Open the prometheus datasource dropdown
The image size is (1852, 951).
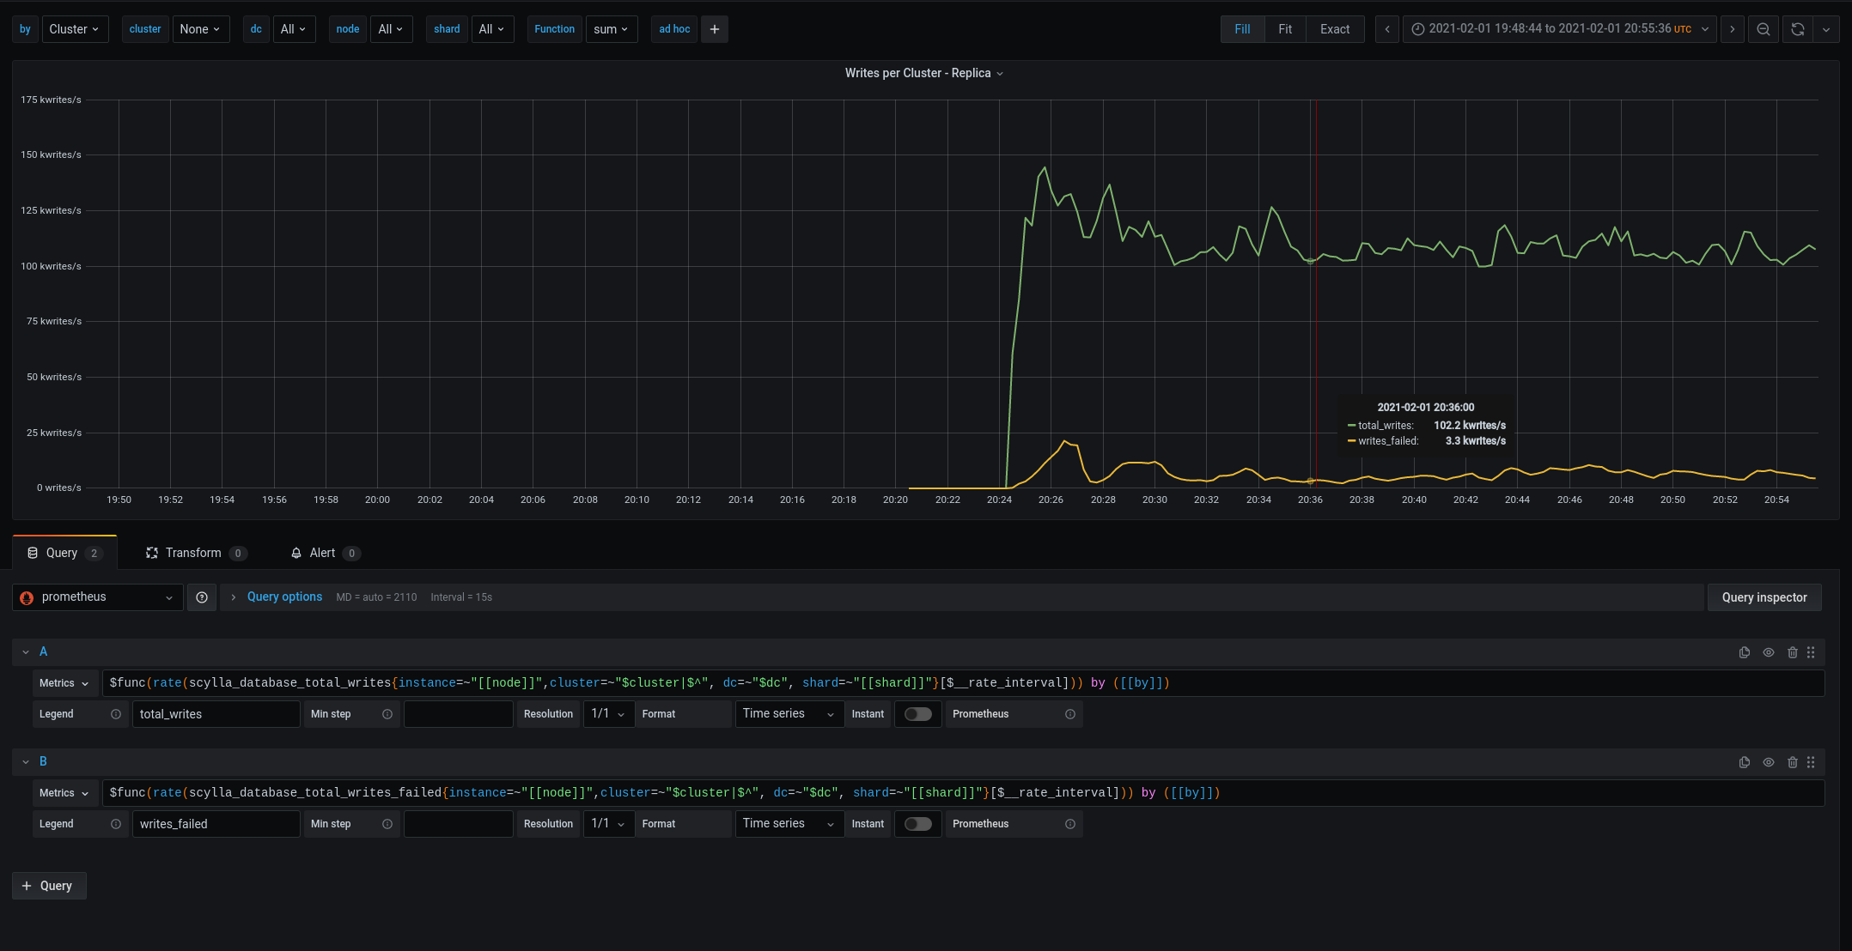tap(98, 597)
